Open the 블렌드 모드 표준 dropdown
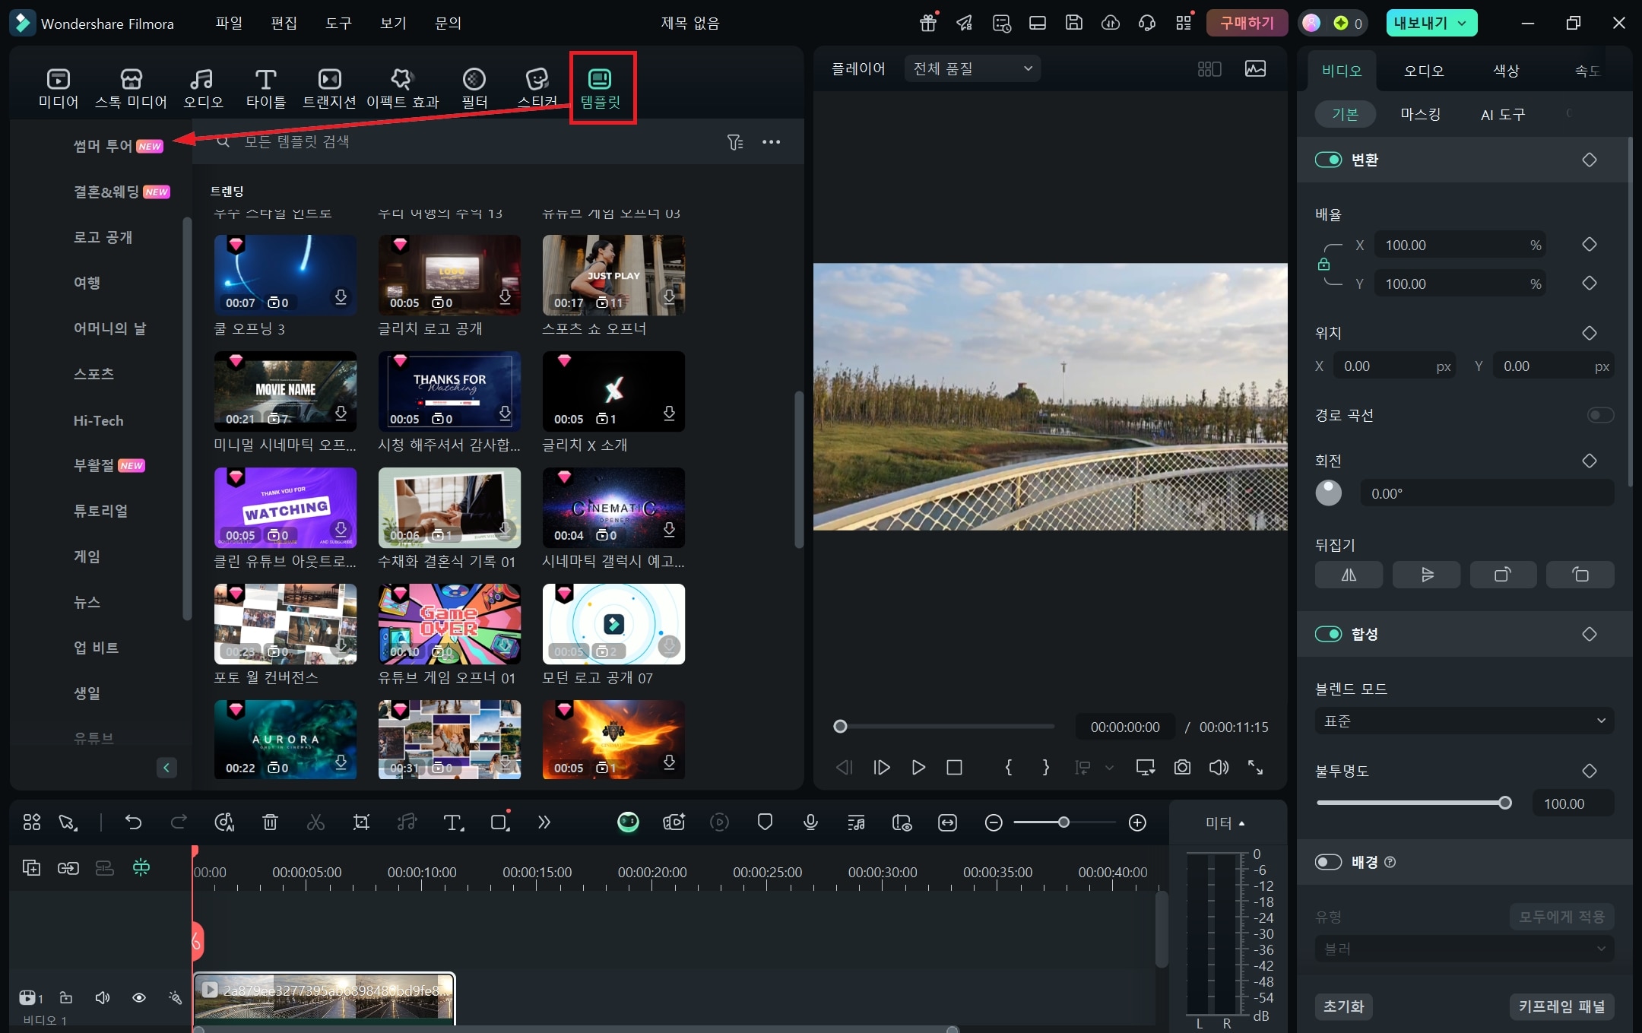 click(1464, 721)
